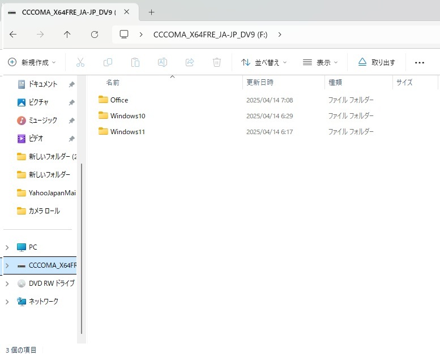Click the navigation pane vertical scrollbar

click(82, 248)
